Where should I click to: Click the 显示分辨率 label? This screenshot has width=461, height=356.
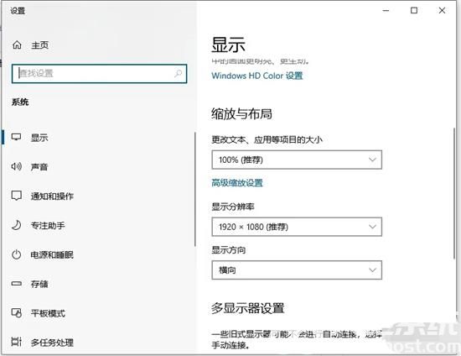[233, 207]
